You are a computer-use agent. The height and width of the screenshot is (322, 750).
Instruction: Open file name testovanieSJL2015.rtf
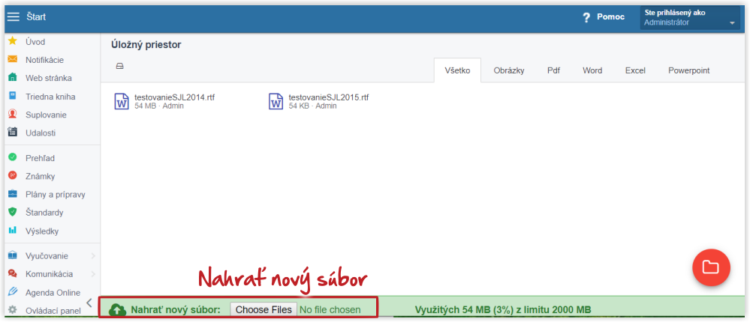click(x=329, y=97)
